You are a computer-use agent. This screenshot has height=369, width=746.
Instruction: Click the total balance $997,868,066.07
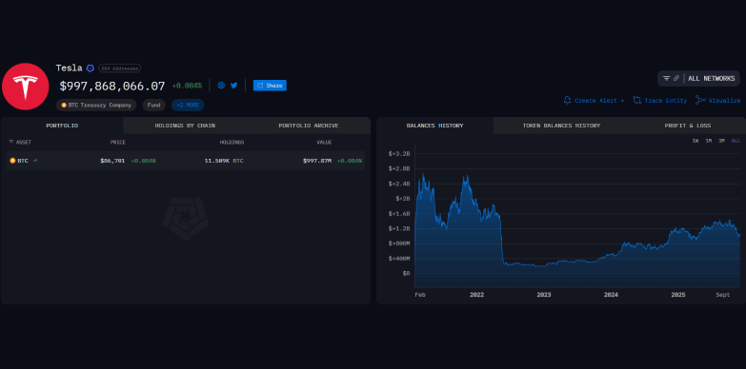(x=112, y=86)
